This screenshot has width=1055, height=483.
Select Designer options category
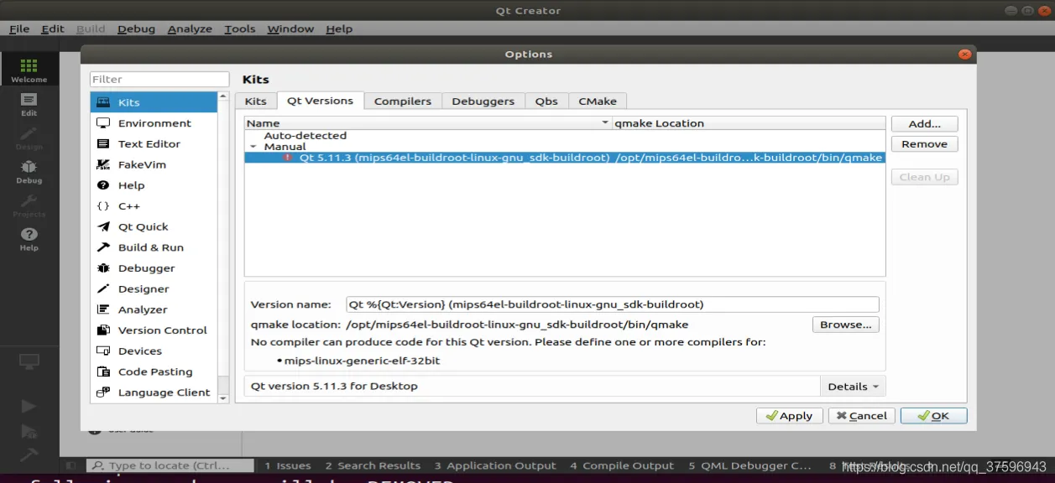(154, 289)
